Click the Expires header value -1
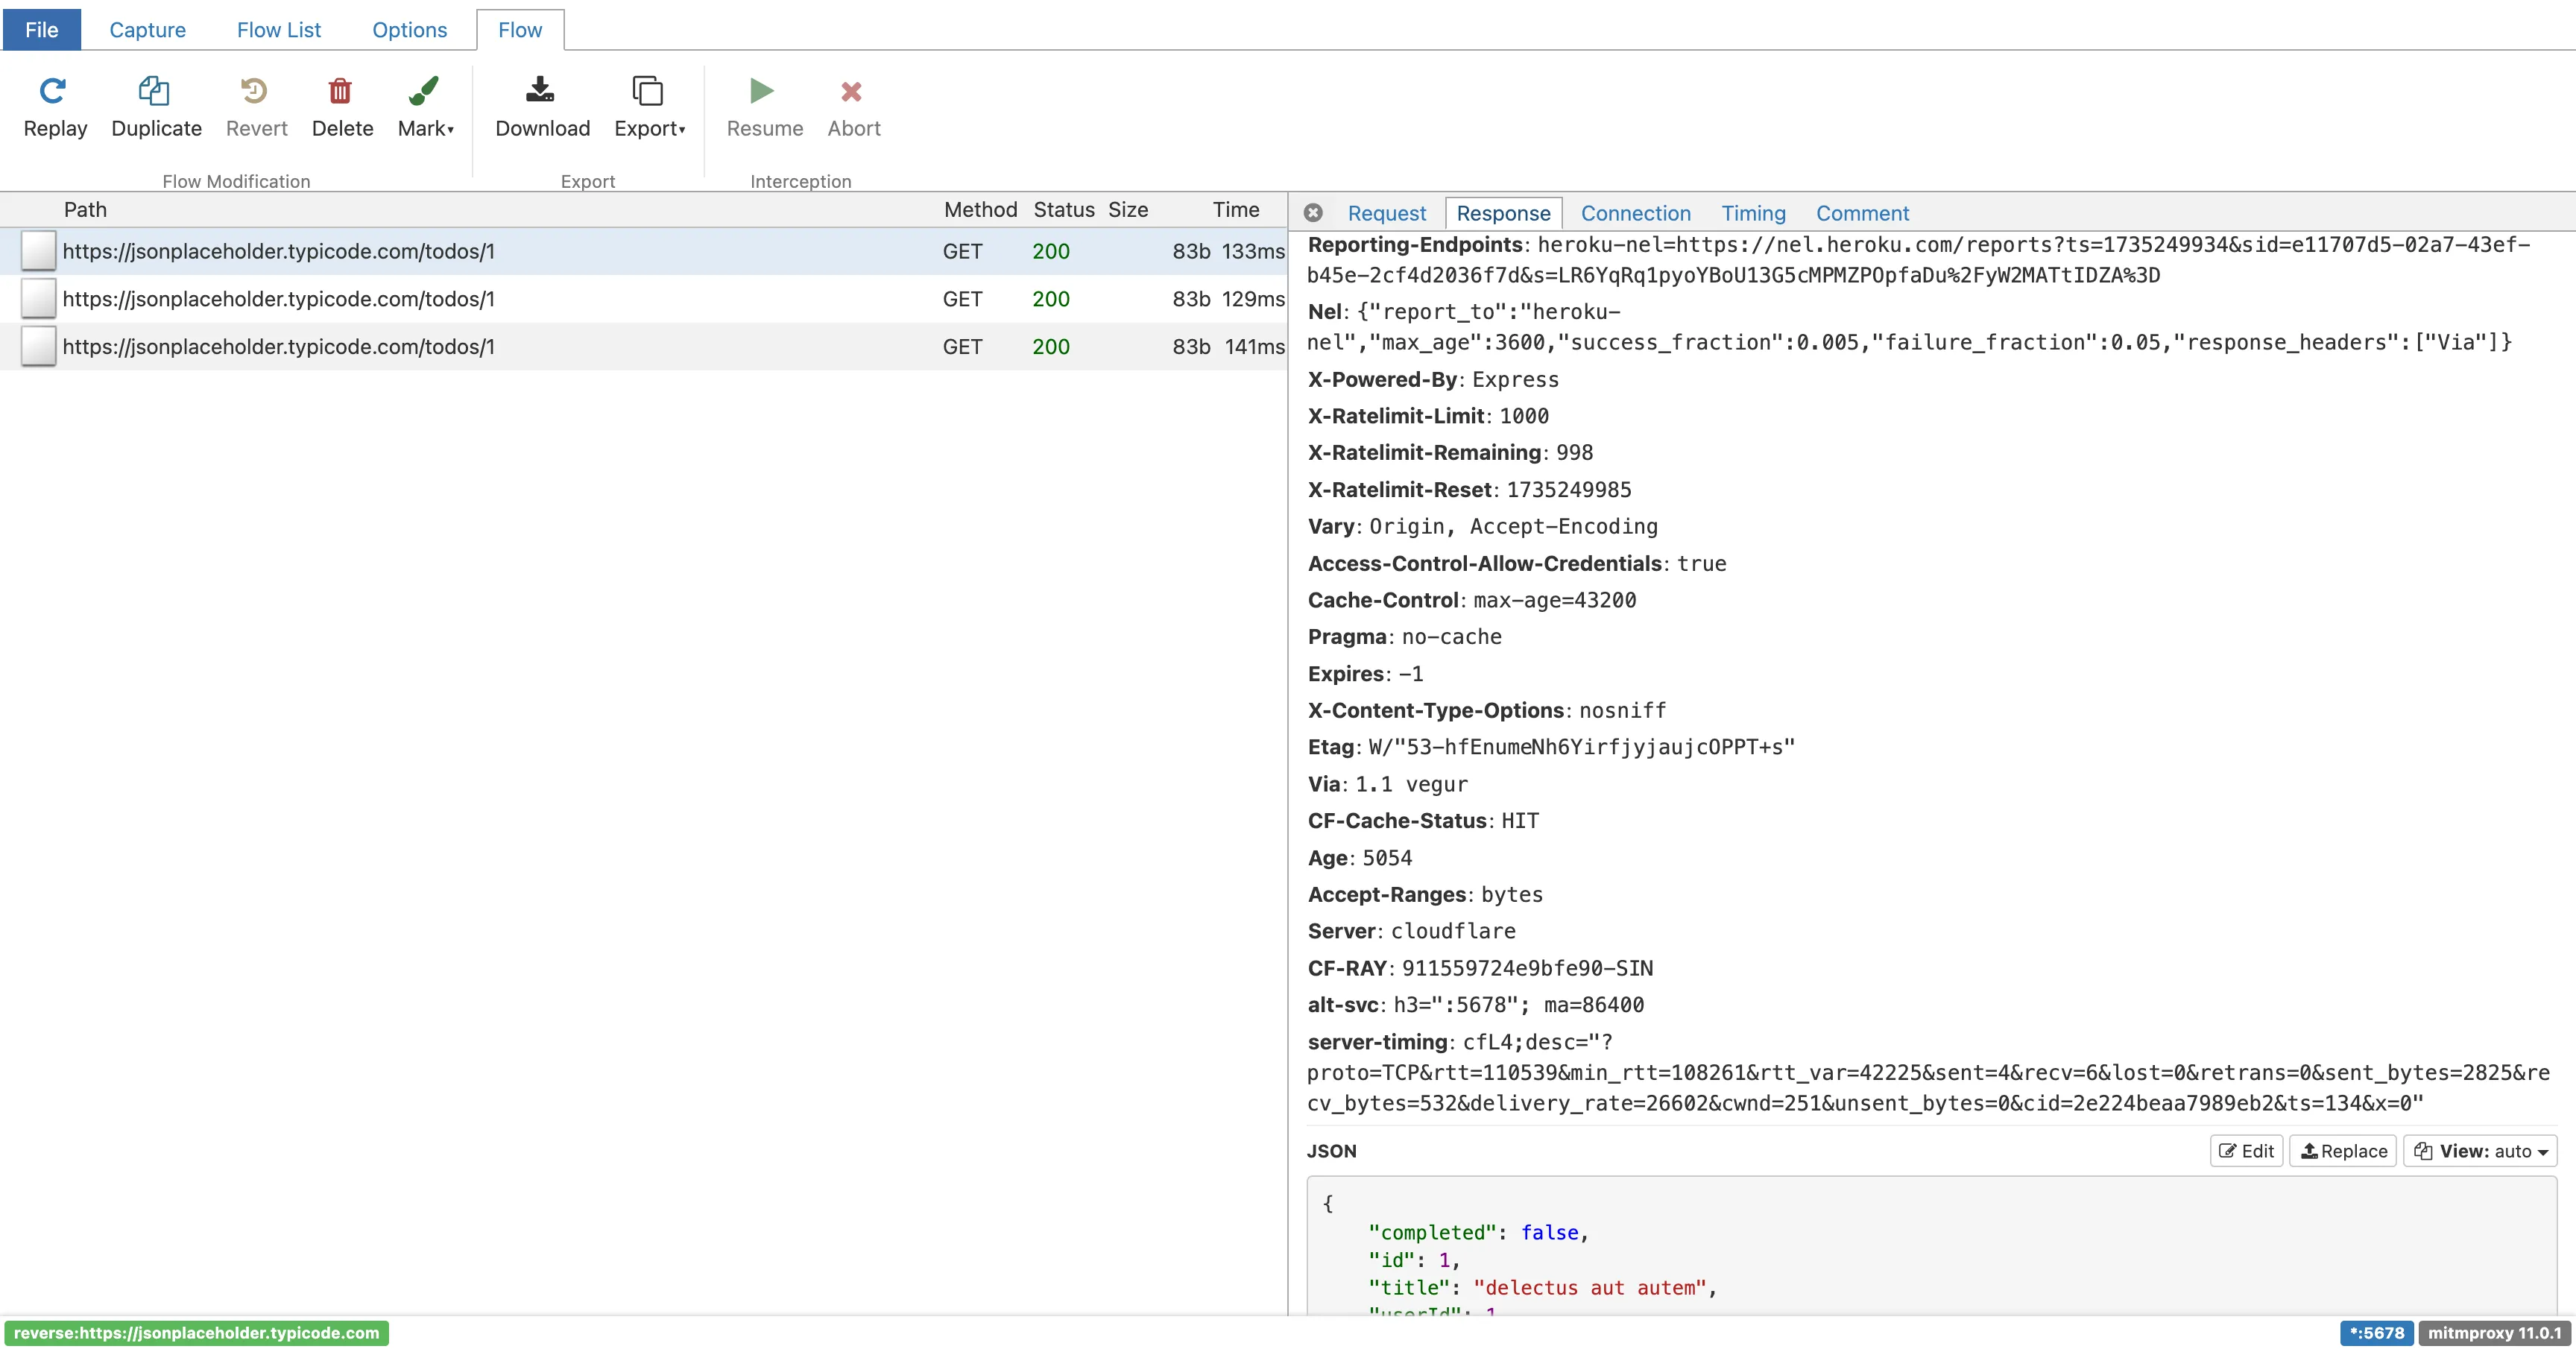This screenshot has width=2576, height=1352. tap(1410, 674)
